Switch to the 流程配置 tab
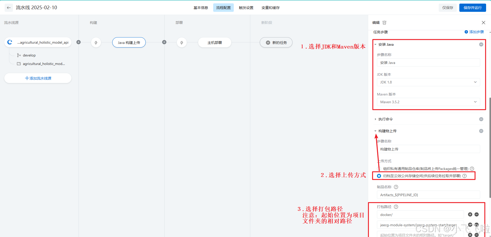 coord(223,8)
